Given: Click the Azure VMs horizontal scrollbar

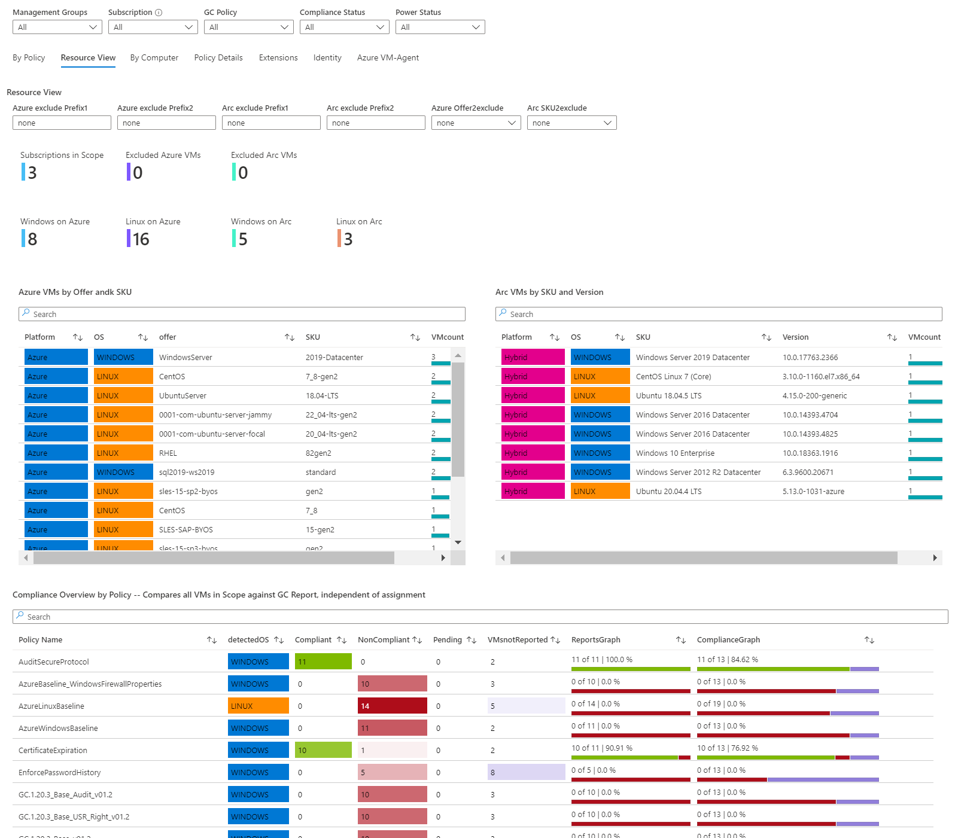Looking at the screenshot, I should click(214, 558).
